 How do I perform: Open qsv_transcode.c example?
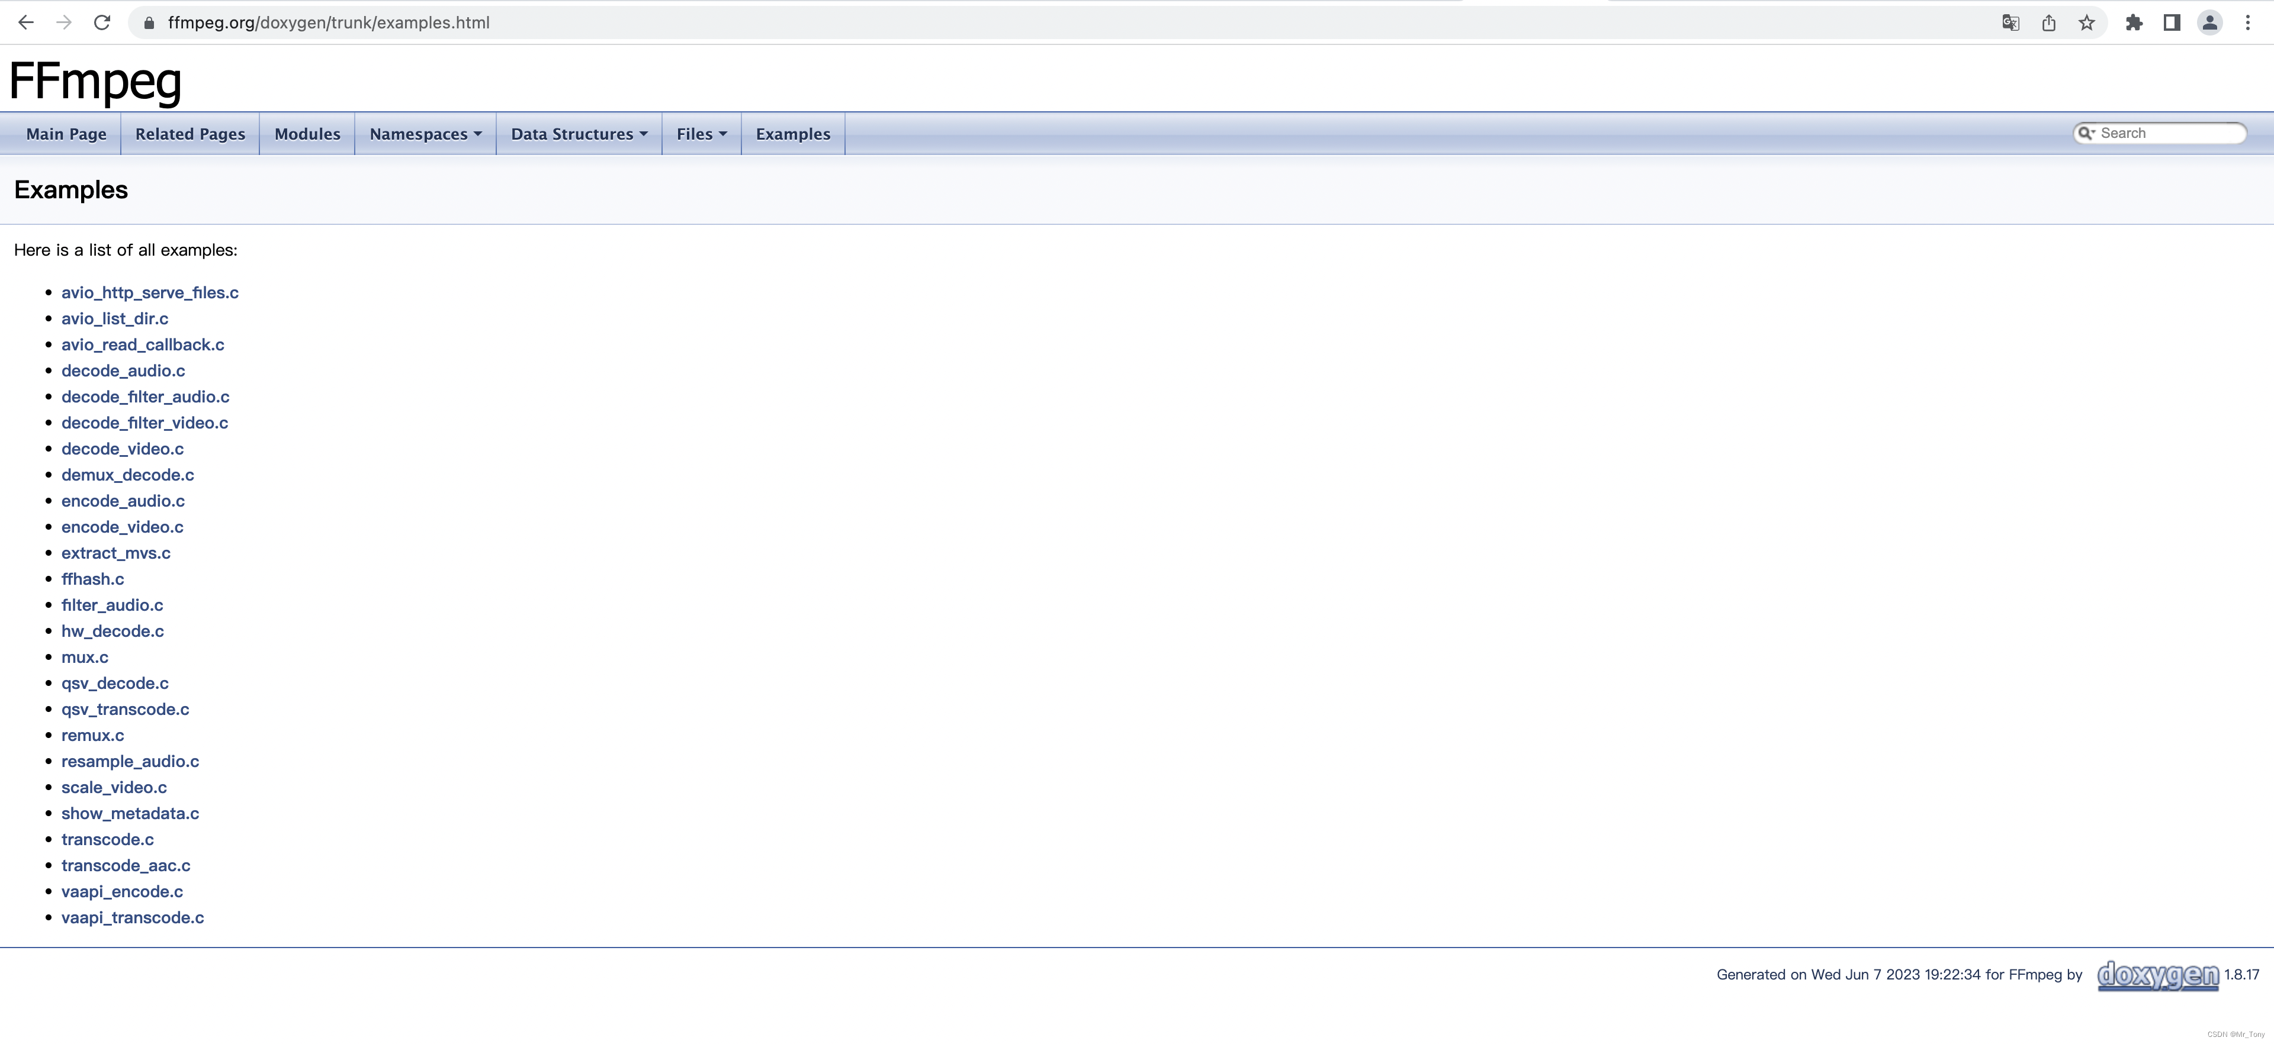click(126, 710)
